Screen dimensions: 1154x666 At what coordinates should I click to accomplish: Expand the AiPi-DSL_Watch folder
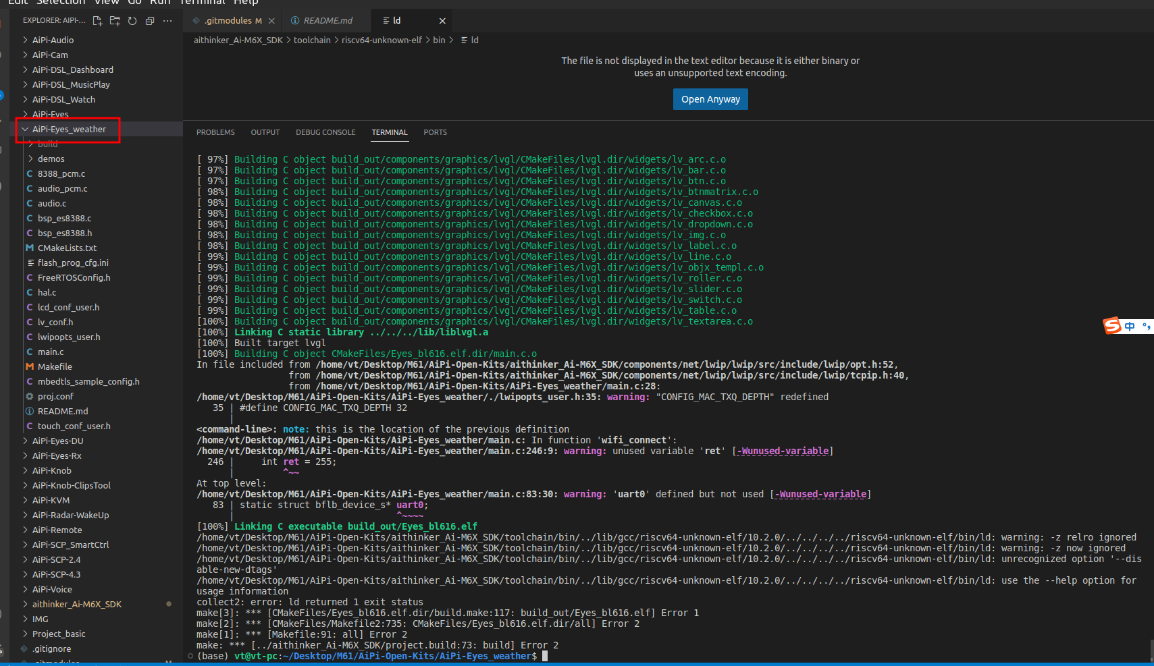click(96, 99)
